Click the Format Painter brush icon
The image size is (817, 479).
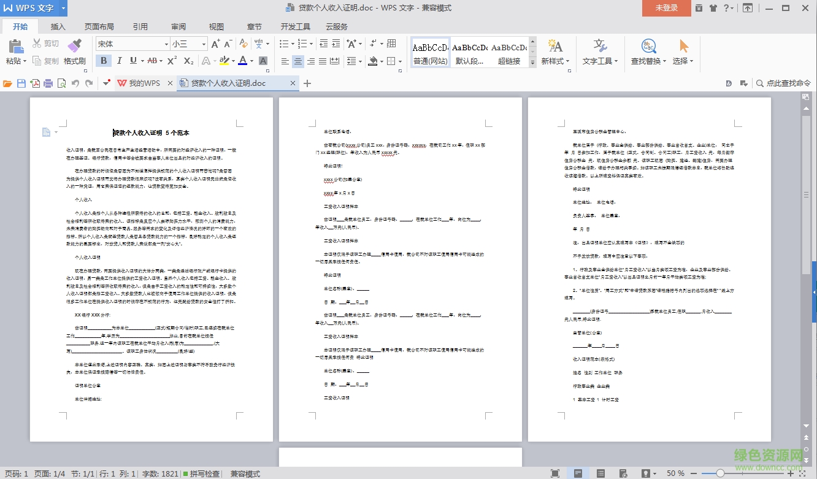(x=74, y=46)
